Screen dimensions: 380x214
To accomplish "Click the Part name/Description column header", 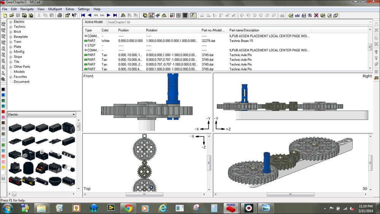I will (x=269, y=30).
